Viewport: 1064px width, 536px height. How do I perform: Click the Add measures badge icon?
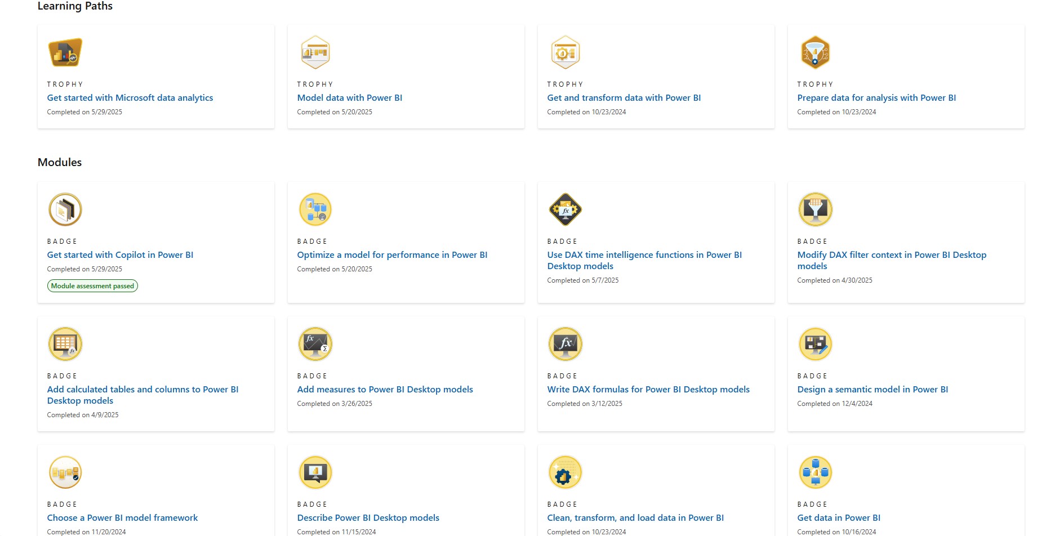tap(315, 344)
